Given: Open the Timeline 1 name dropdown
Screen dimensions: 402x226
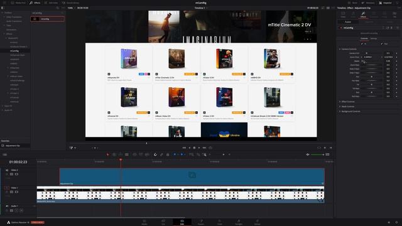Looking at the screenshot, I should coord(201,8).
